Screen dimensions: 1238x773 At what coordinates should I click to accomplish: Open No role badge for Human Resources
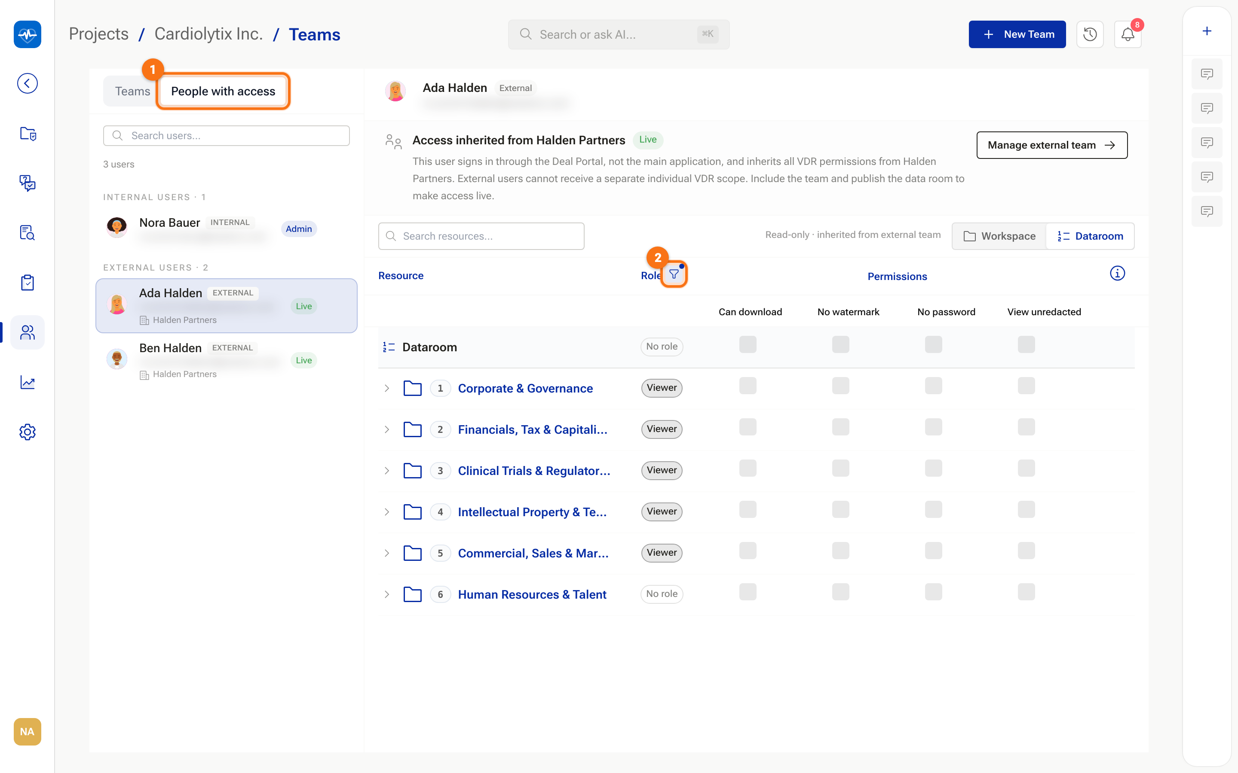662,593
